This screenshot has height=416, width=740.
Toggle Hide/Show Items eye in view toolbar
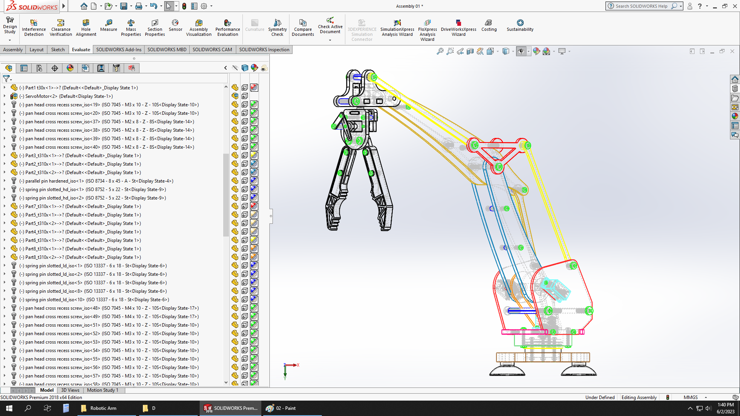click(521, 51)
